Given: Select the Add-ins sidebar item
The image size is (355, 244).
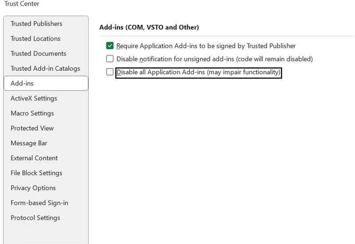Looking at the screenshot, I should pyautogui.click(x=46, y=83).
